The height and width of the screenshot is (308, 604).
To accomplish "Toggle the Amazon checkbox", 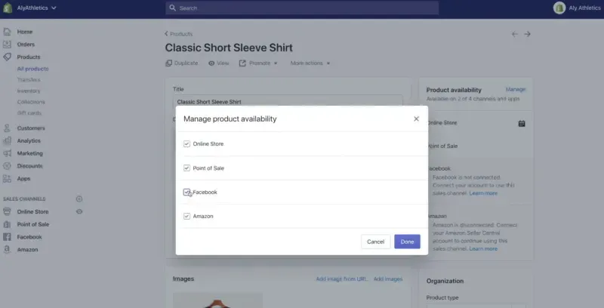I will tap(186, 217).
